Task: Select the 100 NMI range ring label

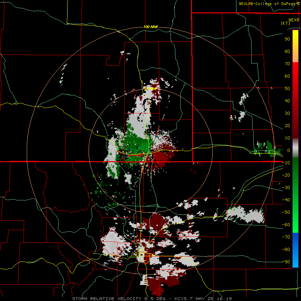Action: pyautogui.click(x=150, y=27)
